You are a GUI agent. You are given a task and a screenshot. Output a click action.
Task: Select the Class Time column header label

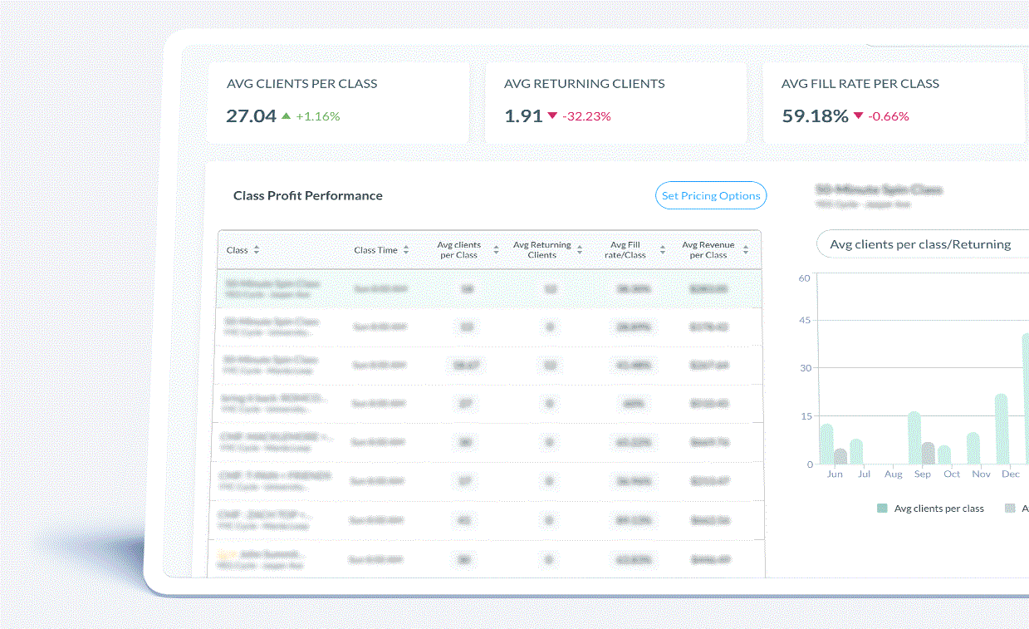(x=375, y=250)
